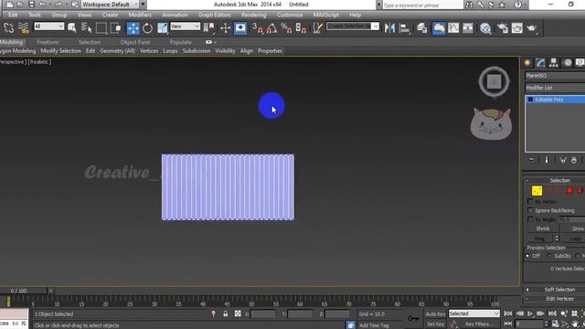Open the Render Setup icon
Screen dimensions: 585x329
pos(503,28)
